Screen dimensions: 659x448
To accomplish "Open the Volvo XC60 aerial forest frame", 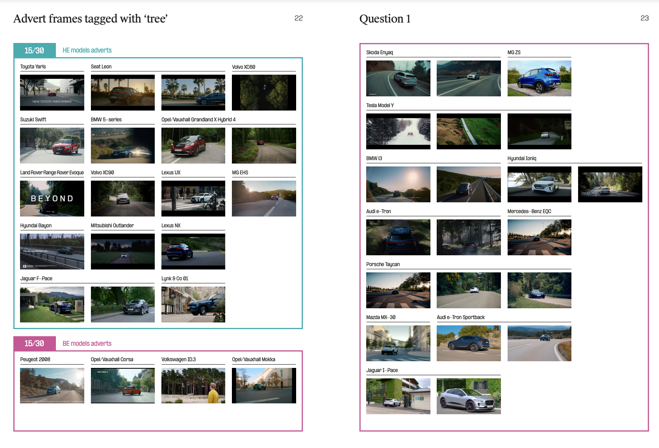I will pyautogui.click(x=264, y=93).
